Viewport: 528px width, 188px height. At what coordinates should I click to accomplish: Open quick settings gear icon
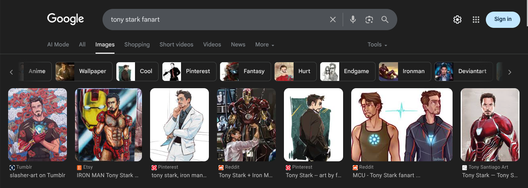[x=457, y=19]
